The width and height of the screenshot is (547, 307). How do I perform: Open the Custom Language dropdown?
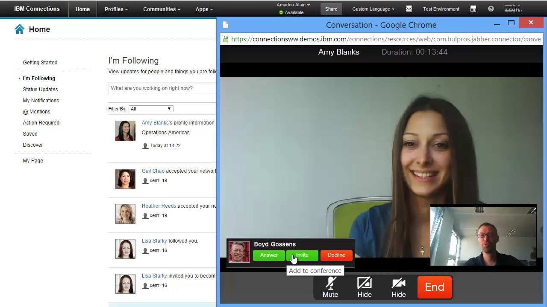tap(373, 9)
